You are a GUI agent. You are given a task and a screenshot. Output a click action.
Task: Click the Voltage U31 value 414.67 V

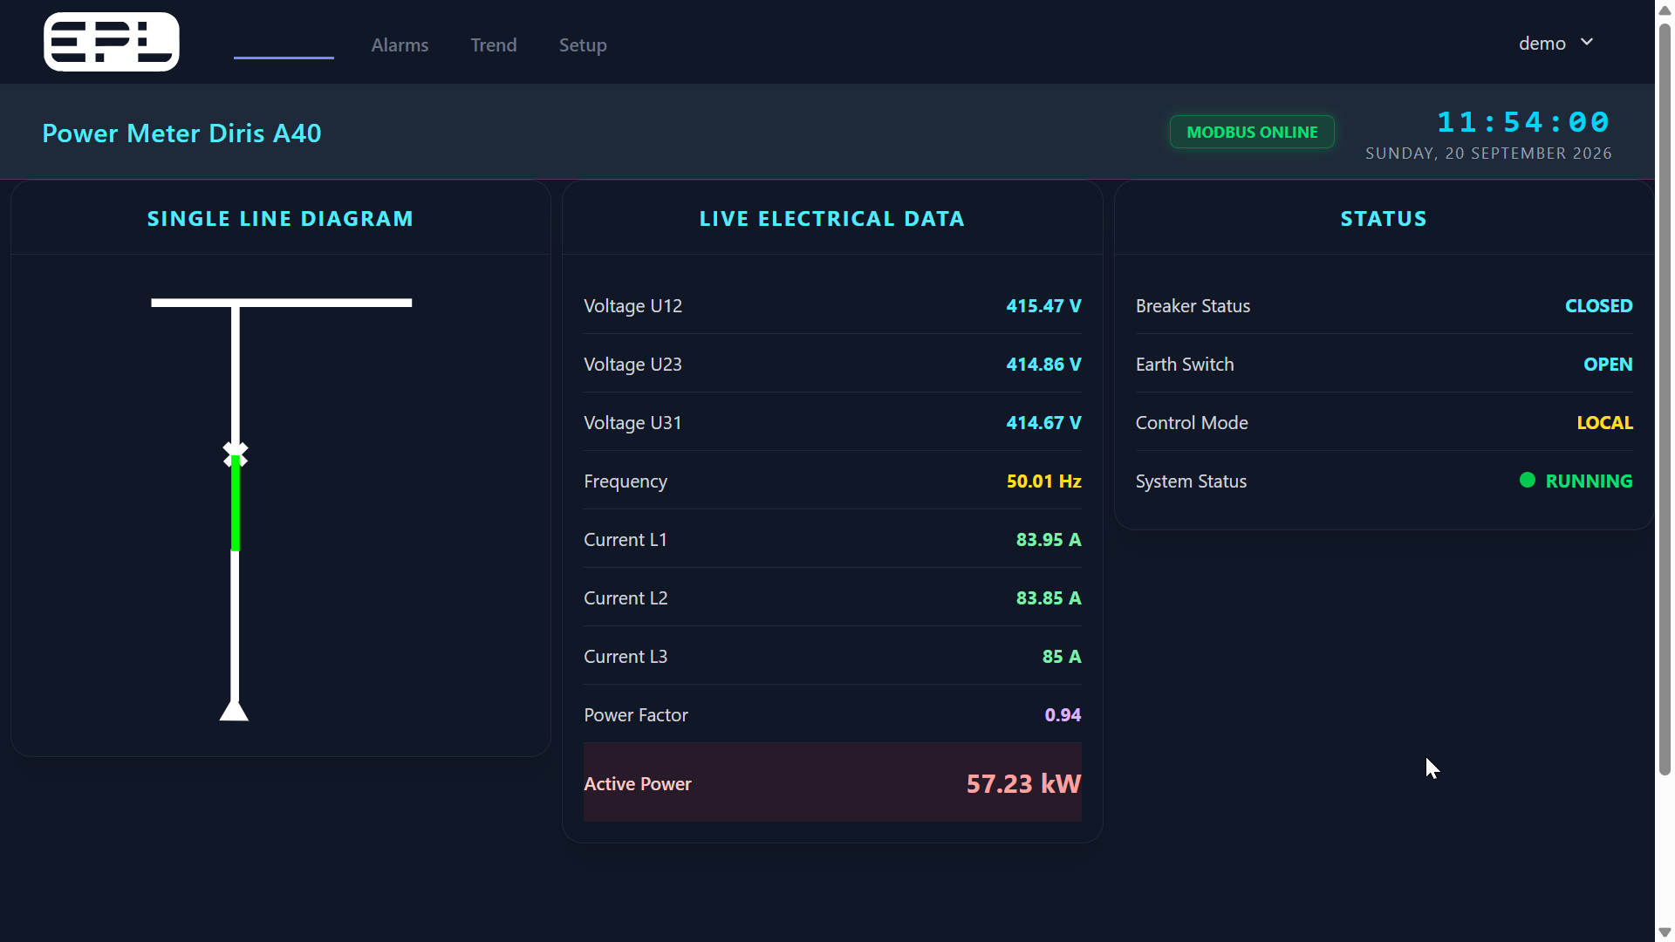click(x=1043, y=423)
